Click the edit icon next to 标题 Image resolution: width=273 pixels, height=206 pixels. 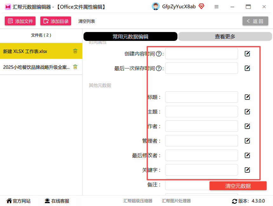[x=247, y=97]
